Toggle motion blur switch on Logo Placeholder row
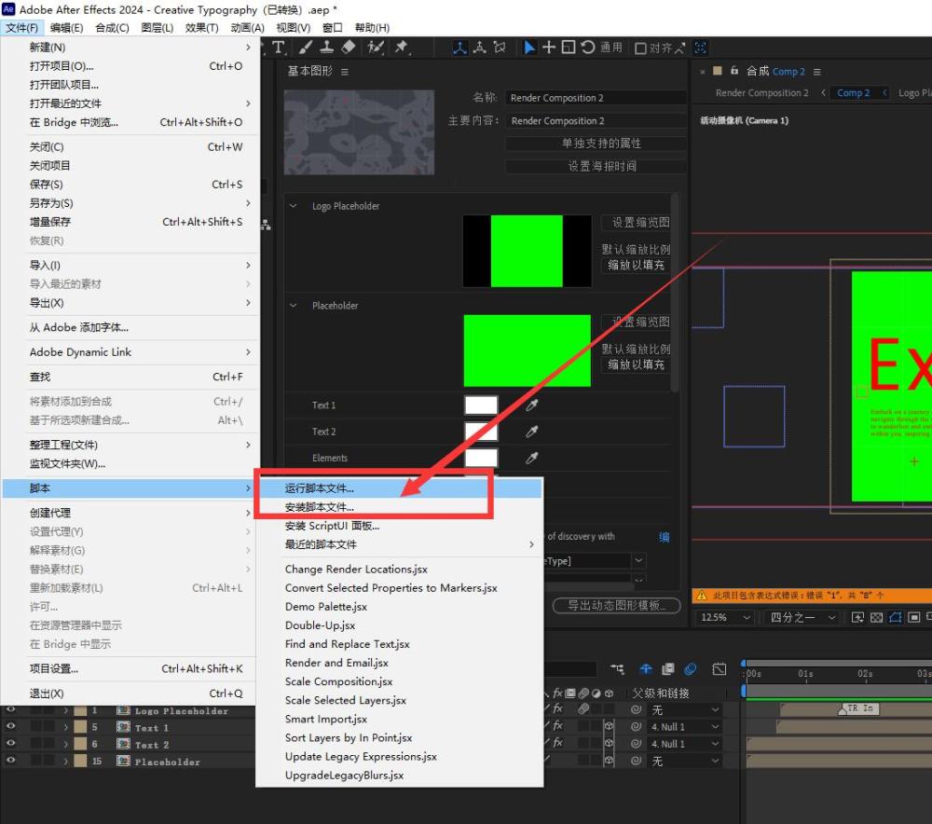932x824 pixels. 583,708
